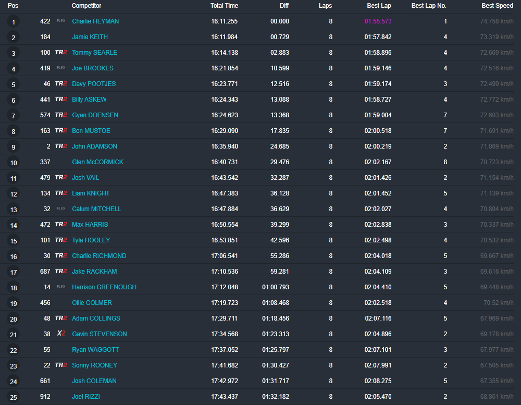Open Ollie COLMER's competitor link
This screenshot has height=405, width=521.
click(x=92, y=303)
